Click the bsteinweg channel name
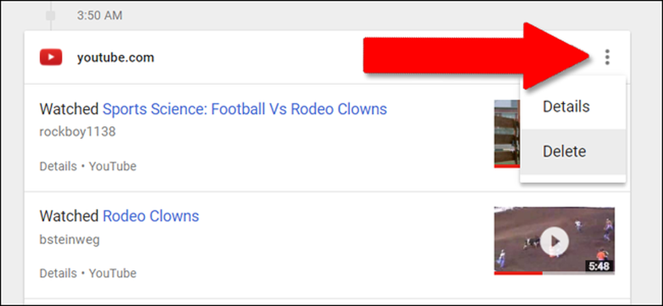This screenshot has height=306, width=663. click(70, 240)
